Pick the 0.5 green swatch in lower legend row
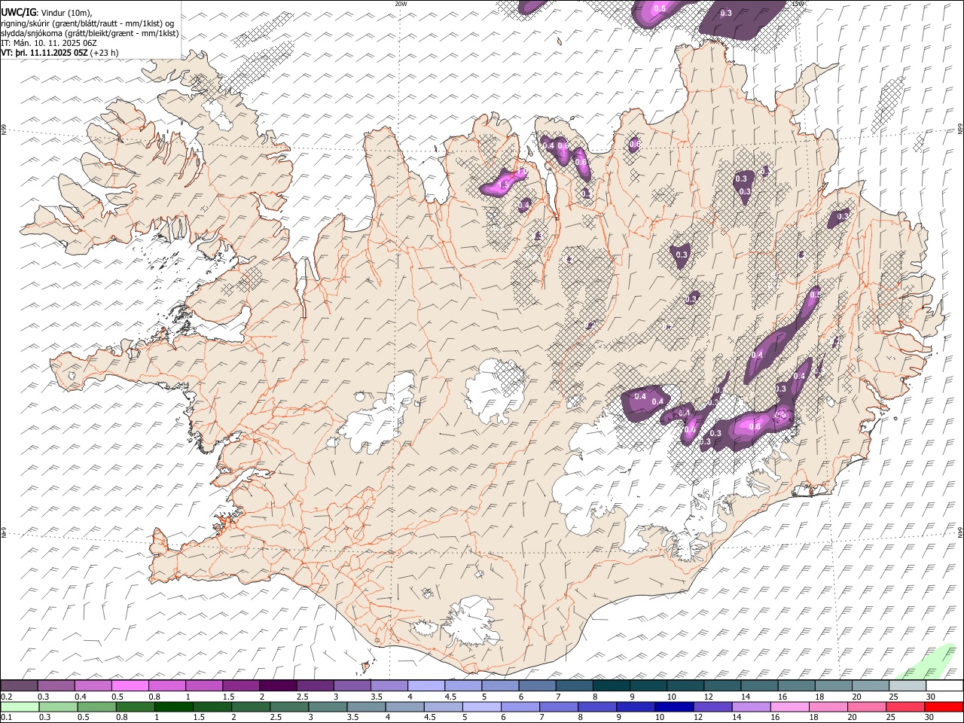 tap(97, 707)
